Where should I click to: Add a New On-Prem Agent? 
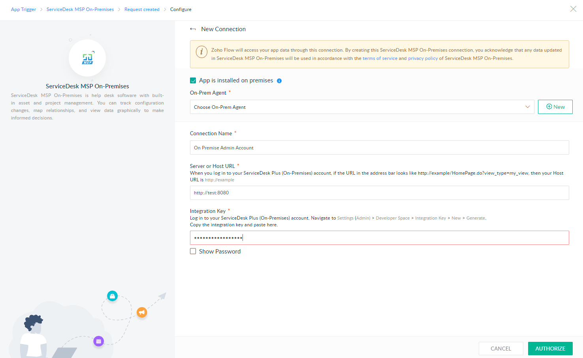[555, 107]
